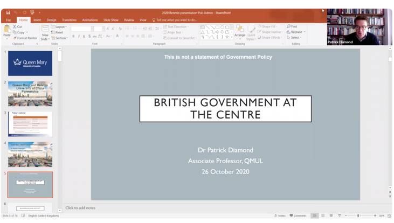Viewport: 394px width, 223px height.
Task: Open the Layout dropdown
Action: [60, 26]
